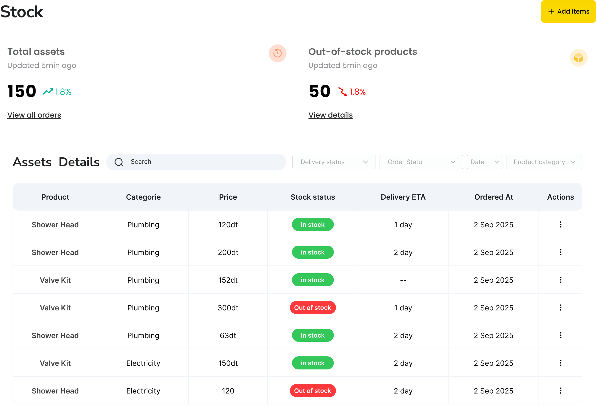Open actions menu for the 120dt Shower Head row
Viewport: 596px width, 417px height.
560,224
